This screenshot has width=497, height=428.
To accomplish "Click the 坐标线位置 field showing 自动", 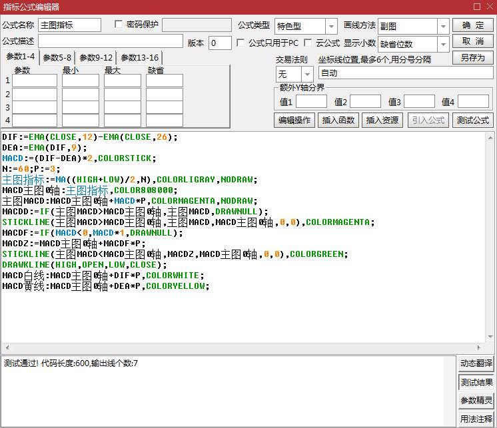I will coord(406,73).
